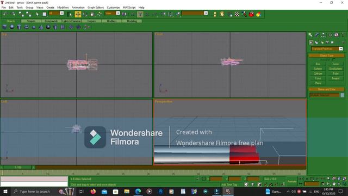Open the selection filter dropdown
The height and width of the screenshot is (196, 348).
(x=61, y=13)
